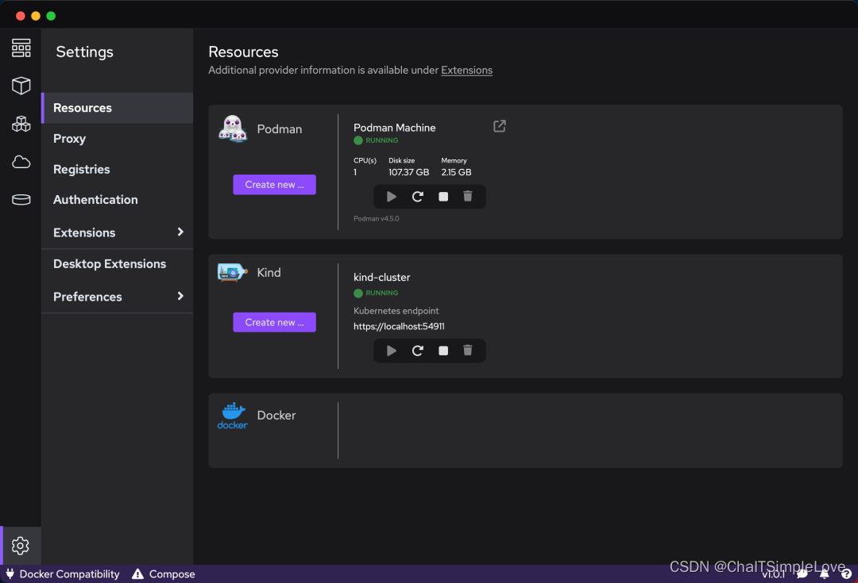Click the Resources page heading
The width and height of the screenshot is (858, 583).
244,52
